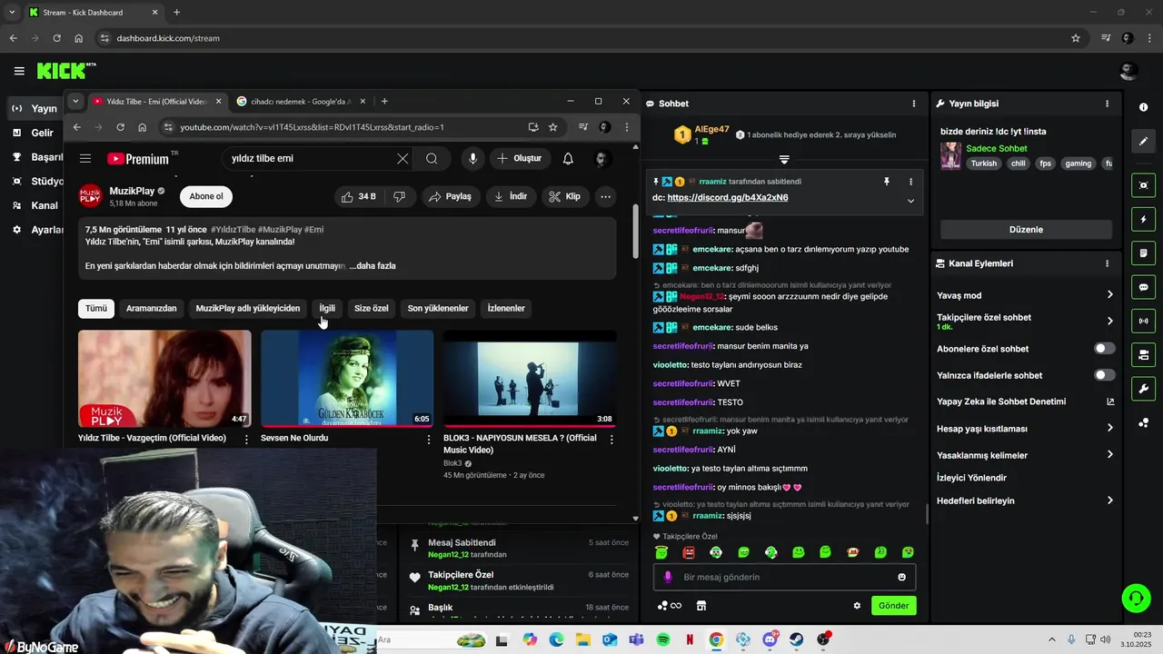Toggle Yalnızca ifadelerle sohbet switch
Screen dimensions: 1163x654
pos(1104,375)
